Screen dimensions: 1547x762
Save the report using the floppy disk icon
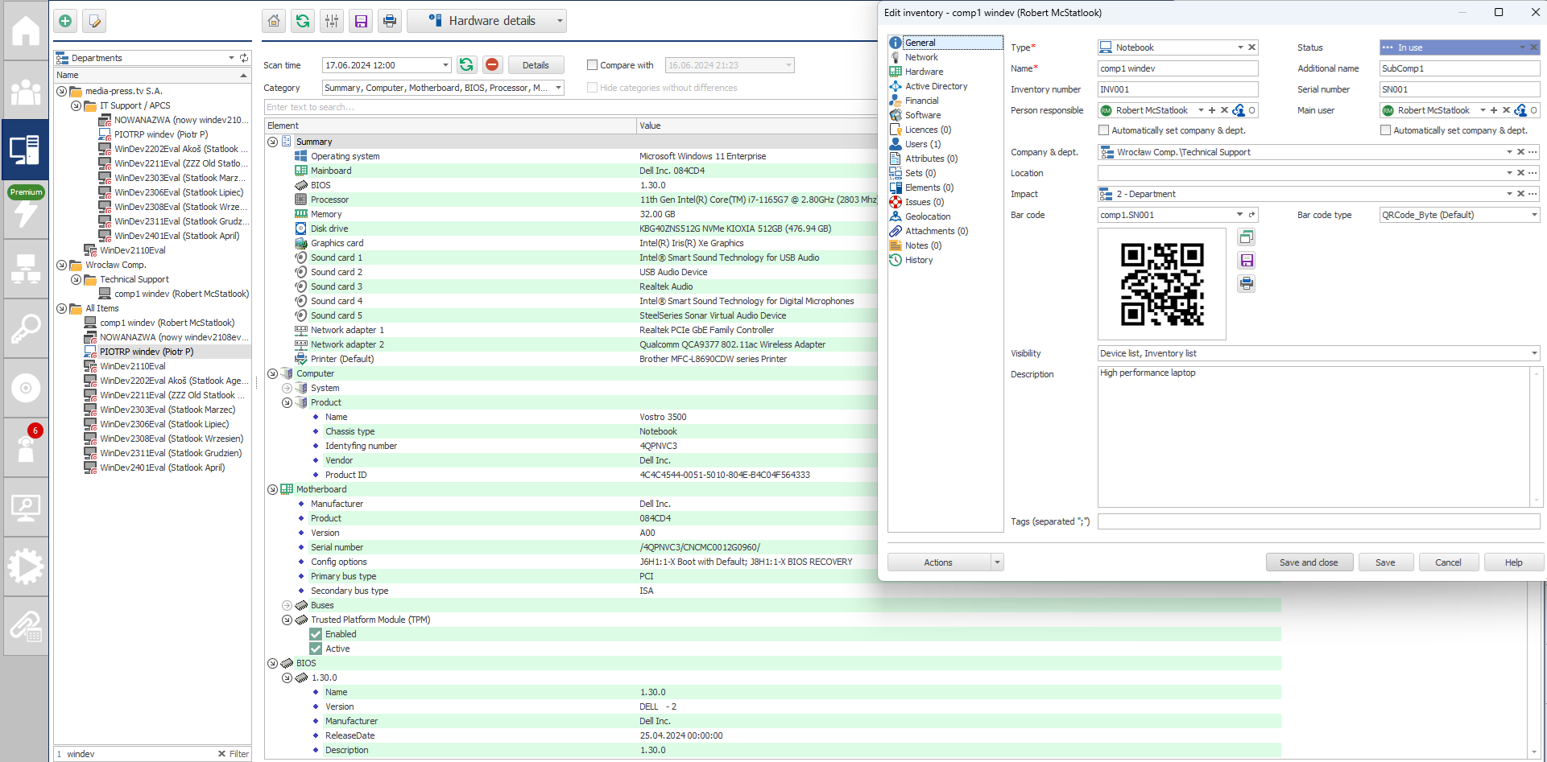(361, 21)
